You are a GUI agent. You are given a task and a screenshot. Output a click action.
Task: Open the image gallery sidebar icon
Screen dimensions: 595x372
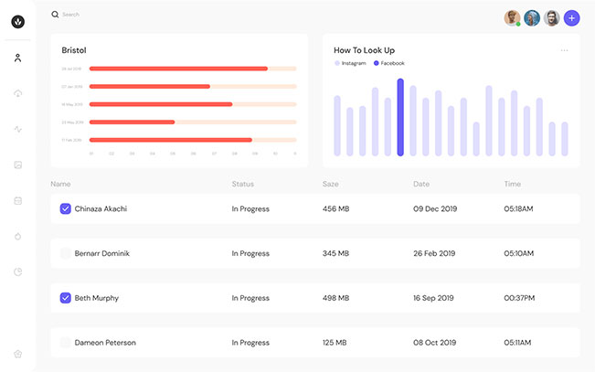17,165
